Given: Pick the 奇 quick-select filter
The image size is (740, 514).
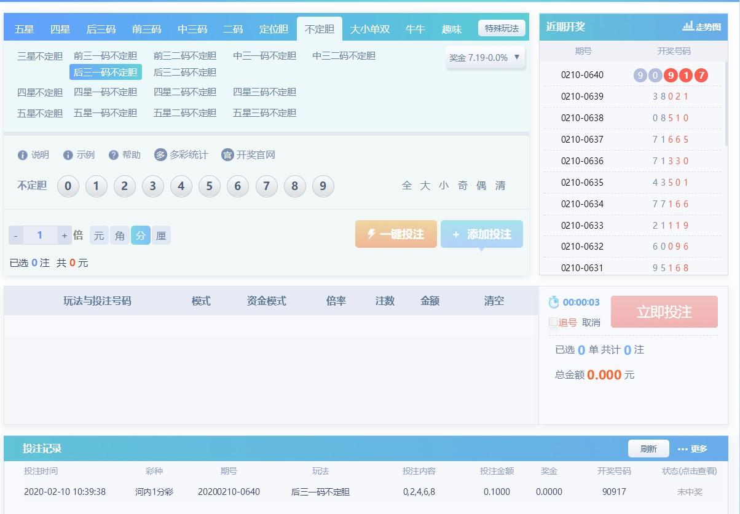Looking at the screenshot, I should (463, 186).
